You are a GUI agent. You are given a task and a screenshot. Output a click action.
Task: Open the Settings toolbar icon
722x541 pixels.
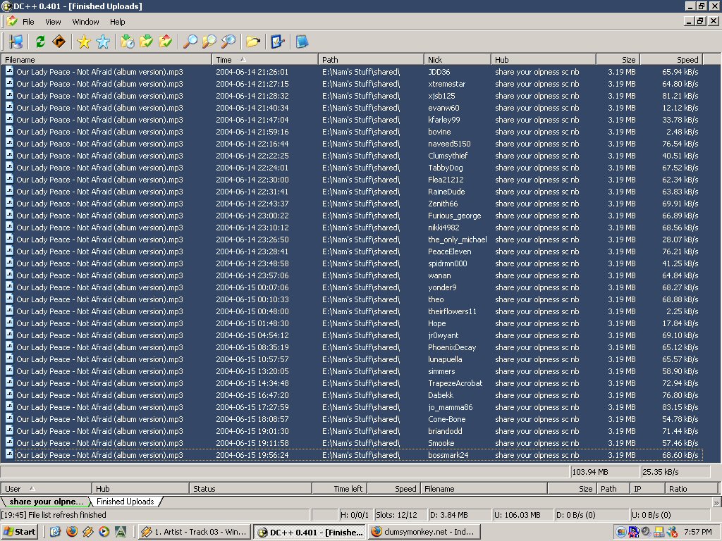[x=277, y=42]
